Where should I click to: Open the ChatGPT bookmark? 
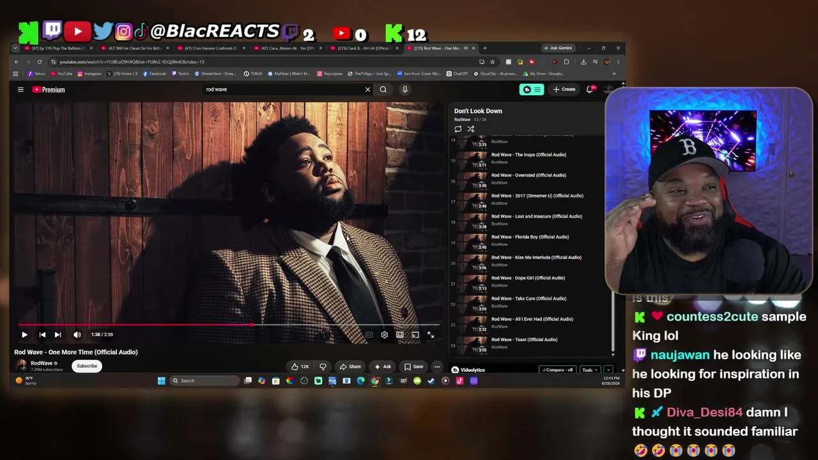pyautogui.click(x=458, y=73)
